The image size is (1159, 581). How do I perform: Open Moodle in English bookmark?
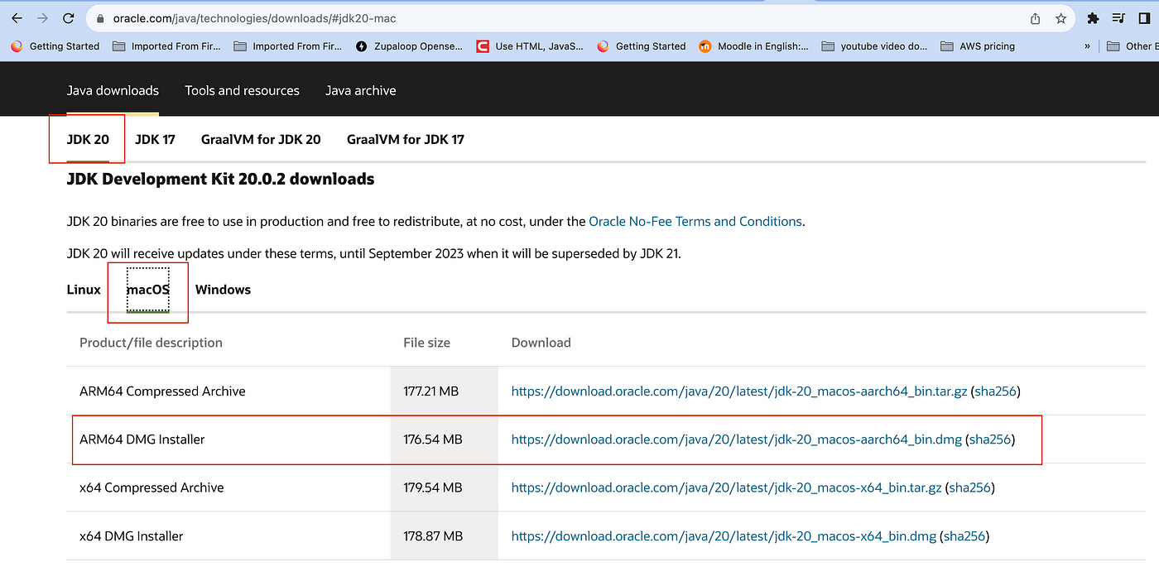[x=753, y=46]
